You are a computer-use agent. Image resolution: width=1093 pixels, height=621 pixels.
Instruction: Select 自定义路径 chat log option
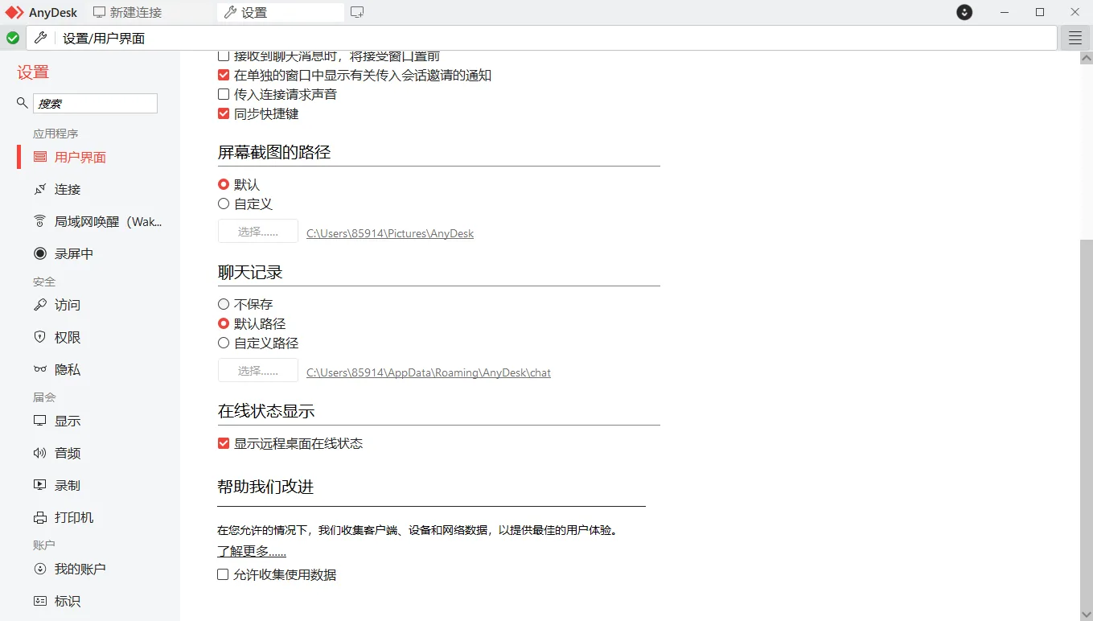pyautogui.click(x=224, y=343)
